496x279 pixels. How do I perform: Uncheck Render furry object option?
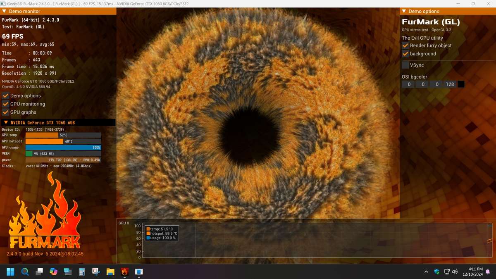click(405, 45)
